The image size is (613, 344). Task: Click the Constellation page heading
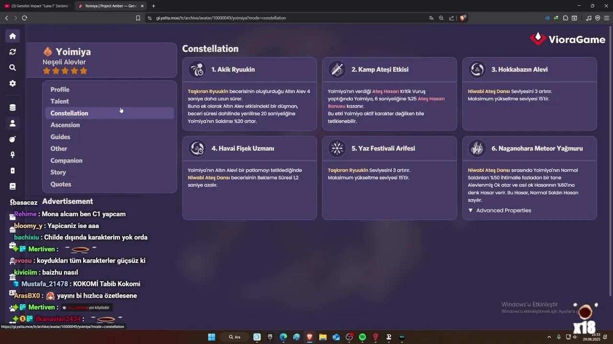point(210,49)
